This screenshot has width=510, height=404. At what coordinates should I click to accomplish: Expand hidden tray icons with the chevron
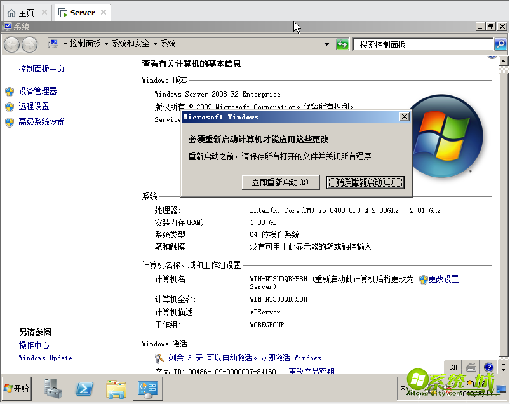pos(404,388)
